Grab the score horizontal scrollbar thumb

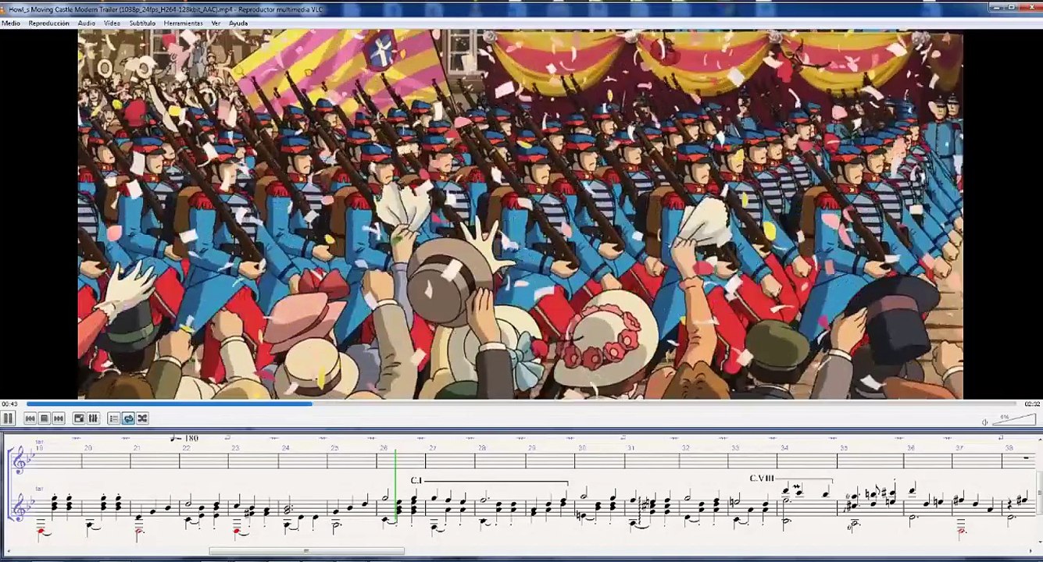point(307,551)
